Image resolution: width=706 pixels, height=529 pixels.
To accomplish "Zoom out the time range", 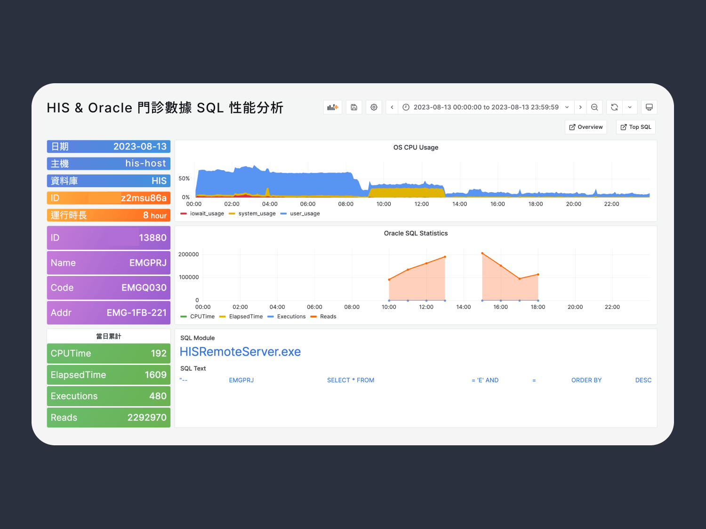I will pyautogui.click(x=594, y=107).
